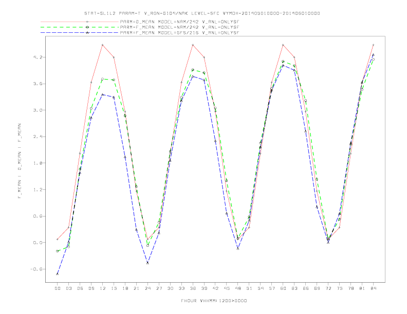Click the 1.2 y-axis tick label
This screenshot has width=407, height=314.
coord(38,190)
